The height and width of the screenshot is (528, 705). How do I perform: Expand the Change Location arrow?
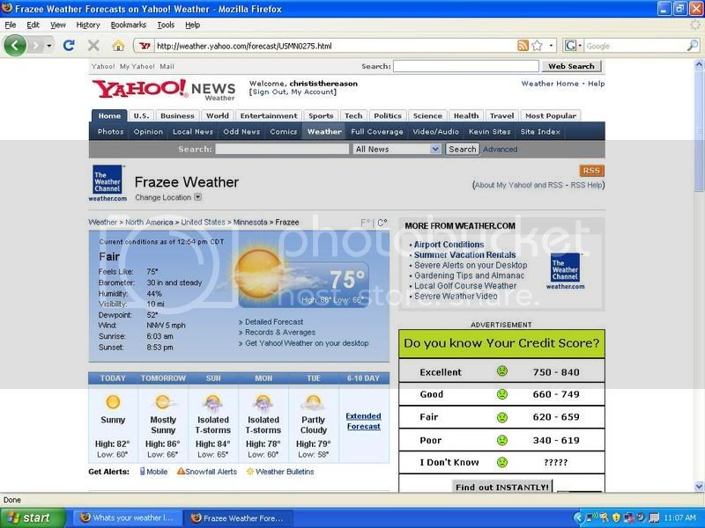click(x=197, y=197)
